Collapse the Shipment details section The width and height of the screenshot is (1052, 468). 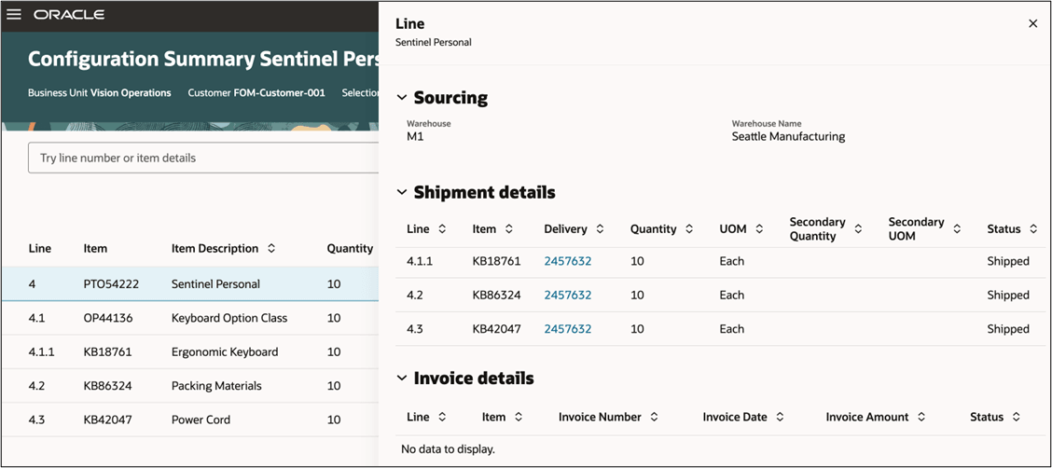(x=402, y=192)
